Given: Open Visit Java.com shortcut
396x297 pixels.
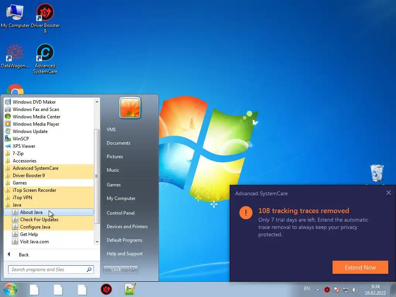Looking at the screenshot, I should click(x=48, y=241).
